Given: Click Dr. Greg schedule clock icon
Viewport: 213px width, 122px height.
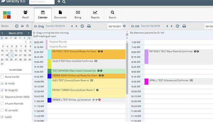Looking at the screenshot, I should pyautogui.click(x=82, y=26).
